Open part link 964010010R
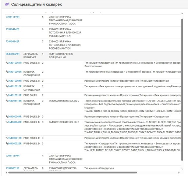Screen dimensions: 188x176 pos(15,86)
